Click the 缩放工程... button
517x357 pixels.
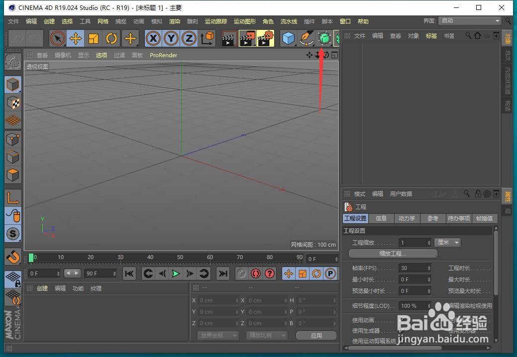[x=393, y=254]
